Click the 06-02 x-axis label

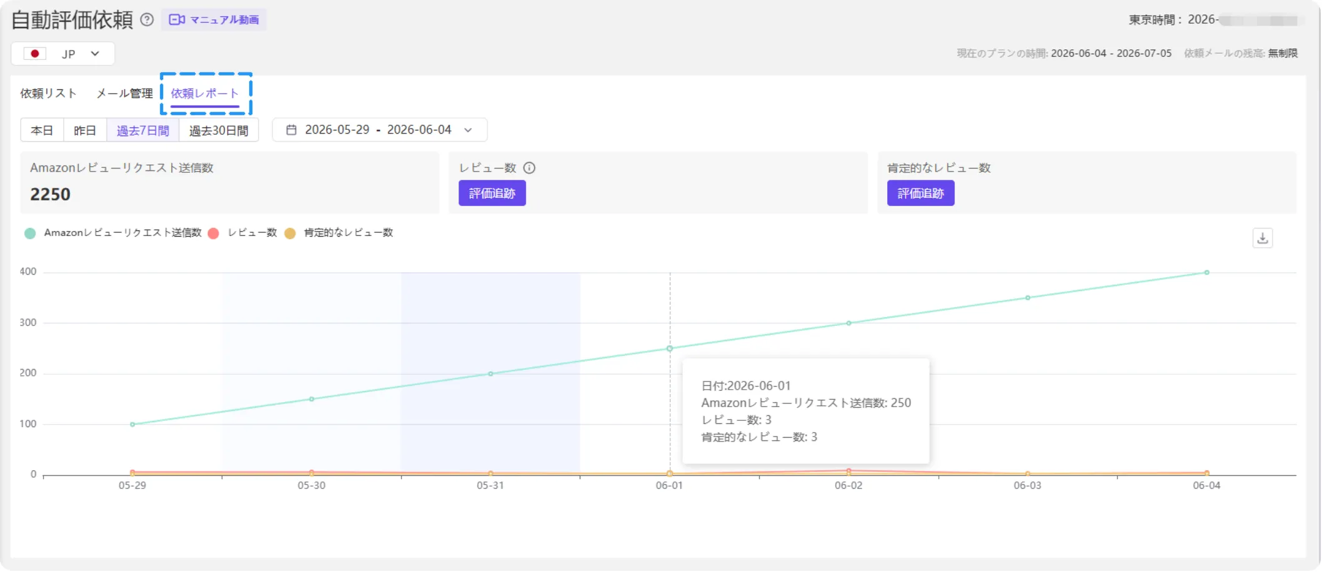coord(848,486)
